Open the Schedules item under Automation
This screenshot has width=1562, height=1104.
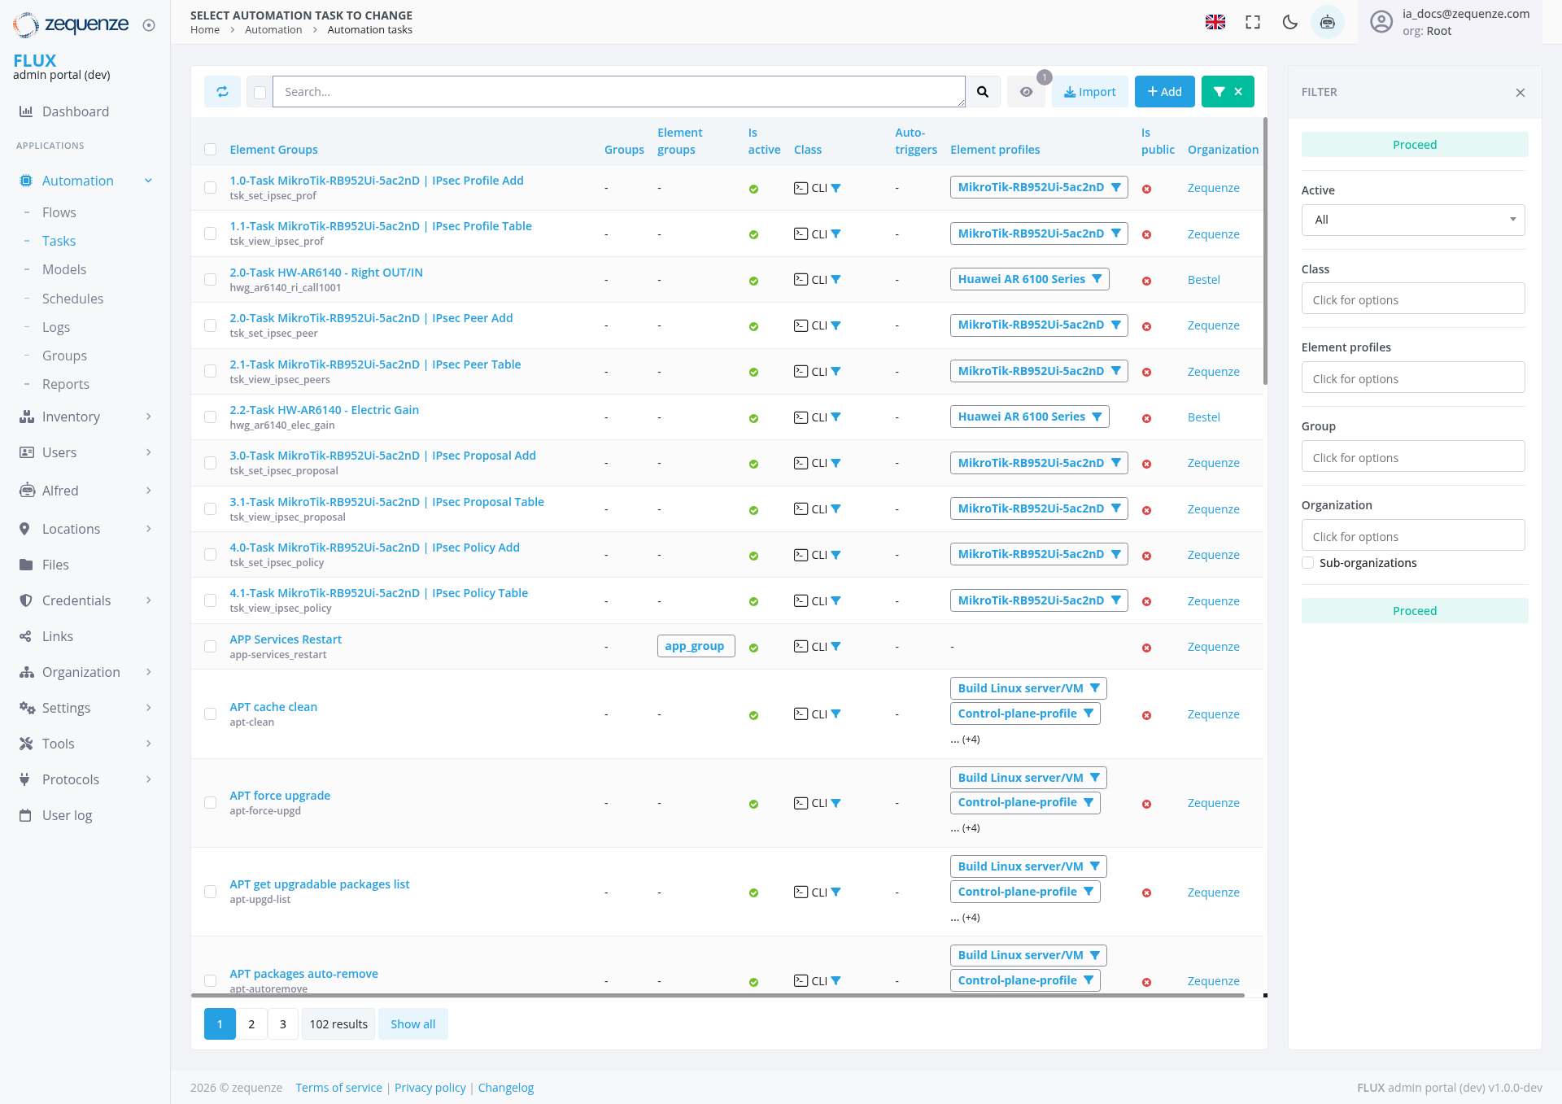click(72, 298)
